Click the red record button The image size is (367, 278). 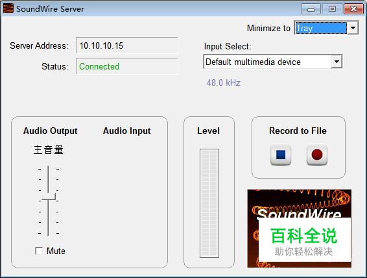click(317, 155)
